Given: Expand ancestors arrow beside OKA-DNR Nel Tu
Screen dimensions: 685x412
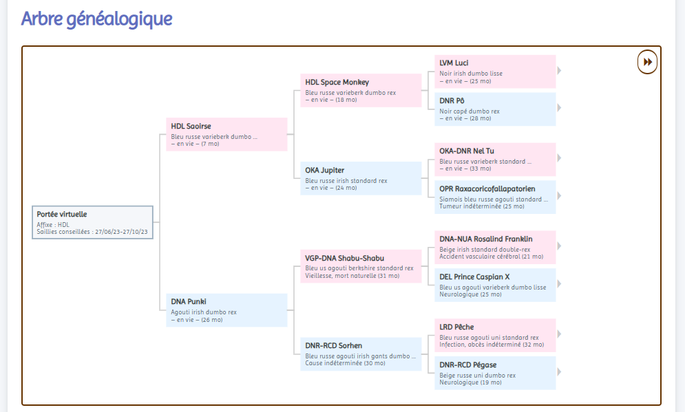Looking at the screenshot, I should coord(559,159).
